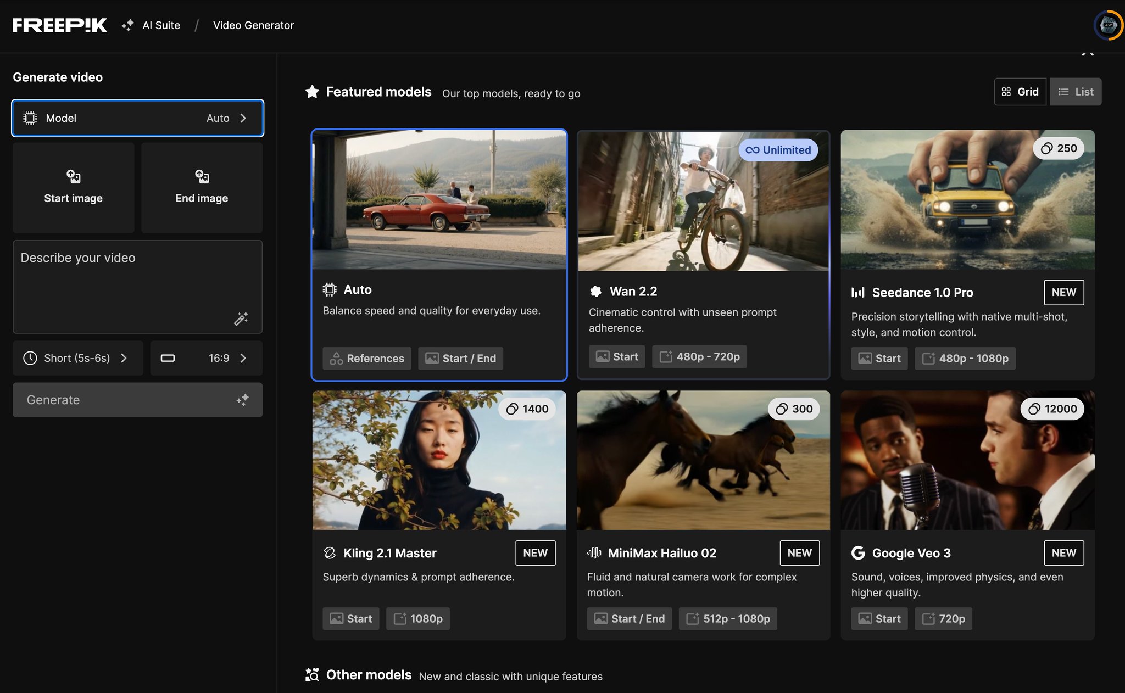Select the Kling 2.1 Master woman thumbnail
Viewport: 1125px width, 693px height.
tap(439, 460)
